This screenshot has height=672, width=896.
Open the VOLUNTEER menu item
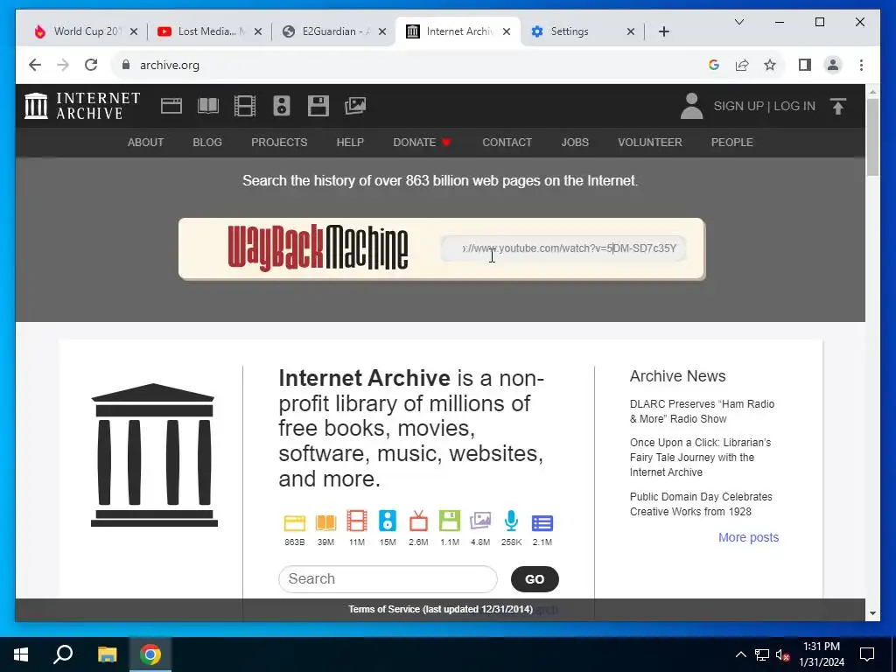(650, 143)
